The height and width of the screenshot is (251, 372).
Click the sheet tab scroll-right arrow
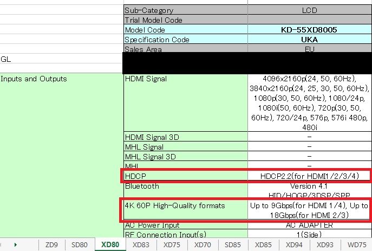[x=16, y=245]
